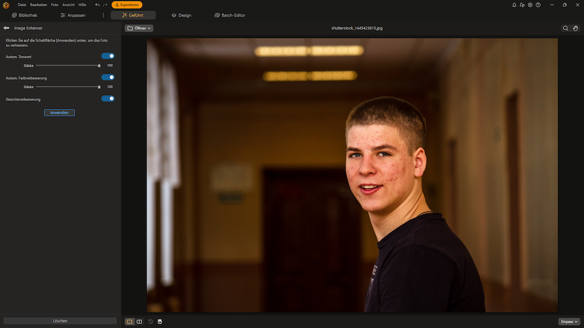
Task: Select the zoom magnifier tool
Action: [565, 28]
